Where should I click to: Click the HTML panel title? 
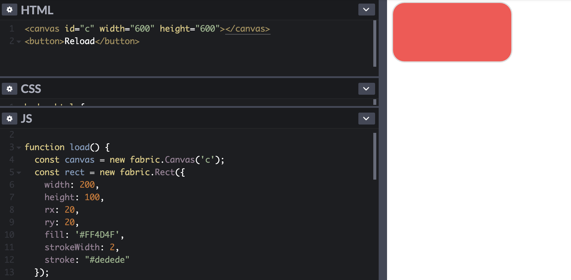click(x=37, y=10)
